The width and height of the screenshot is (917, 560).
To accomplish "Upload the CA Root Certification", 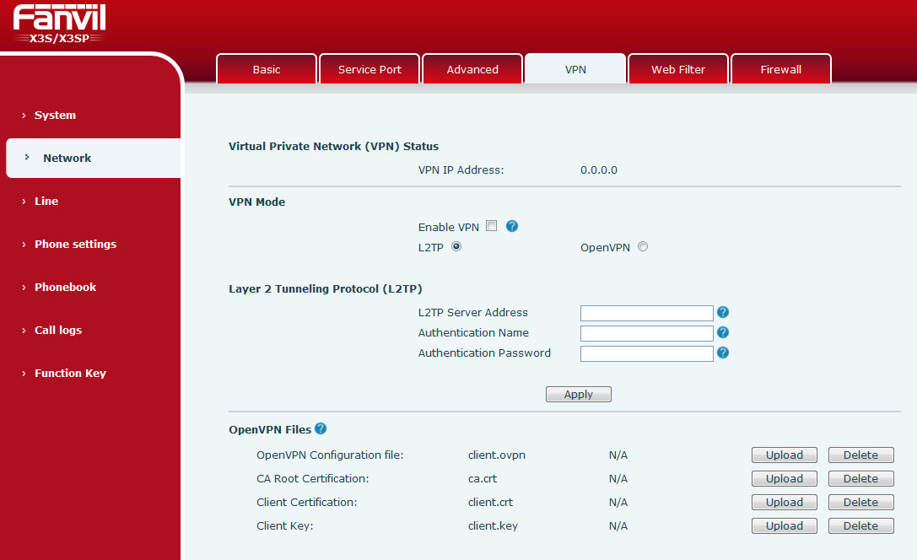I will pos(785,479).
